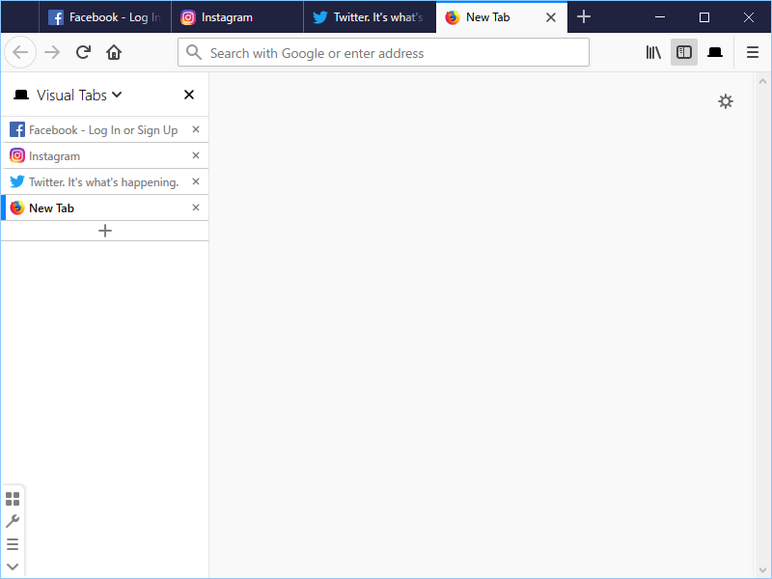Viewport: 772px width, 579px height.
Task: Open the Home page icon
Action: (x=114, y=52)
